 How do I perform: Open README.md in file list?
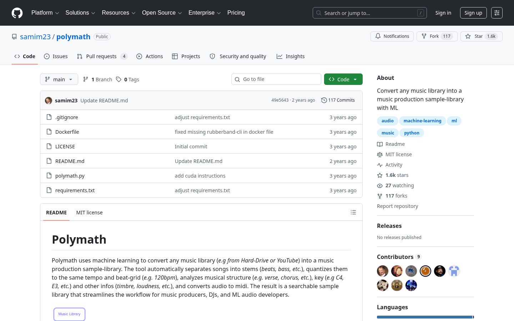point(70,161)
